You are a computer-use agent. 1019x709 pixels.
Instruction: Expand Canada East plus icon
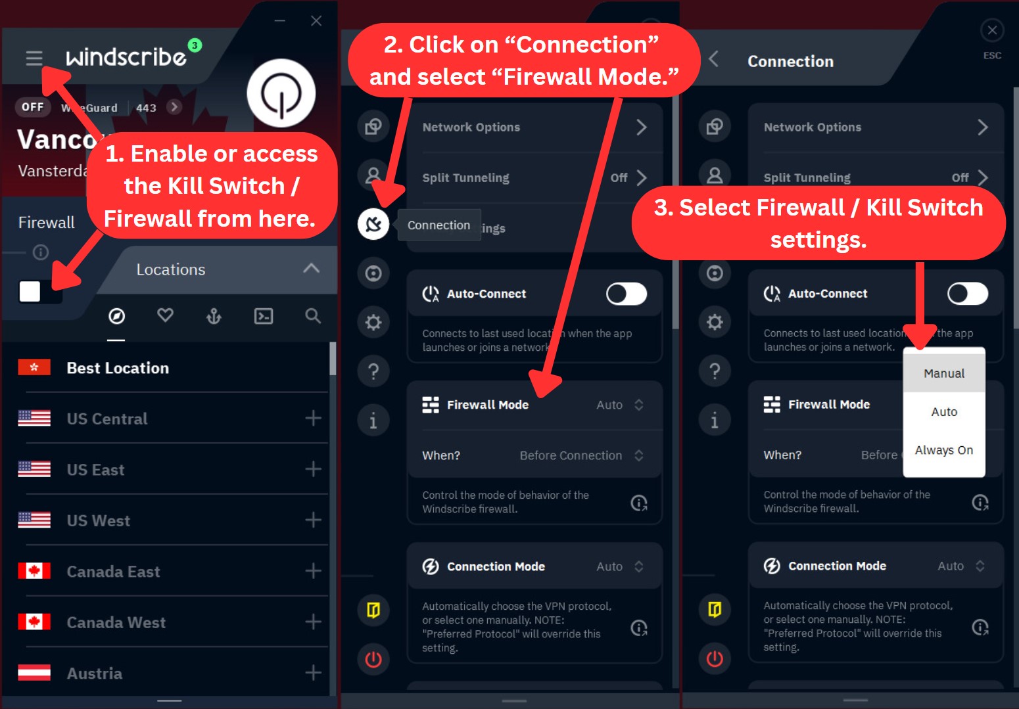(313, 571)
